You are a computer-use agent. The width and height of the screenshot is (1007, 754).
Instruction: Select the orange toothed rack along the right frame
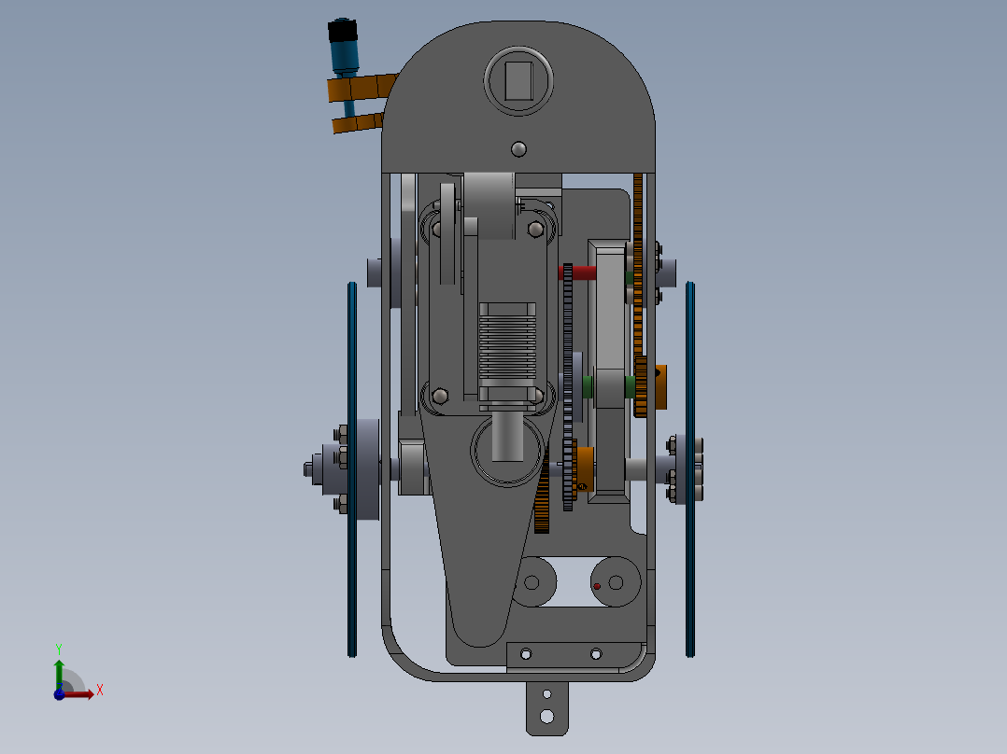pyautogui.click(x=638, y=266)
